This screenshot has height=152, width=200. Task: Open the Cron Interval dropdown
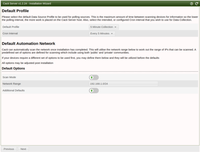102,33
